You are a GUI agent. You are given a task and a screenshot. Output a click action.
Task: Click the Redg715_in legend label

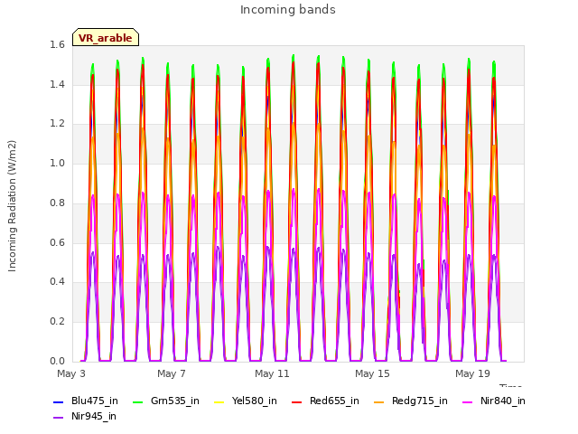[419, 401]
